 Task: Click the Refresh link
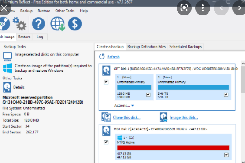click(113, 57)
